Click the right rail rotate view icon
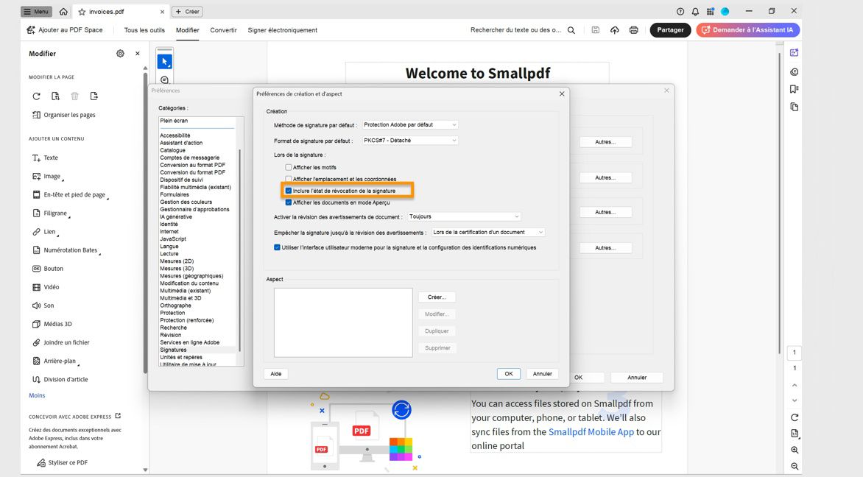This screenshot has height=477, width=863. pyautogui.click(x=795, y=417)
